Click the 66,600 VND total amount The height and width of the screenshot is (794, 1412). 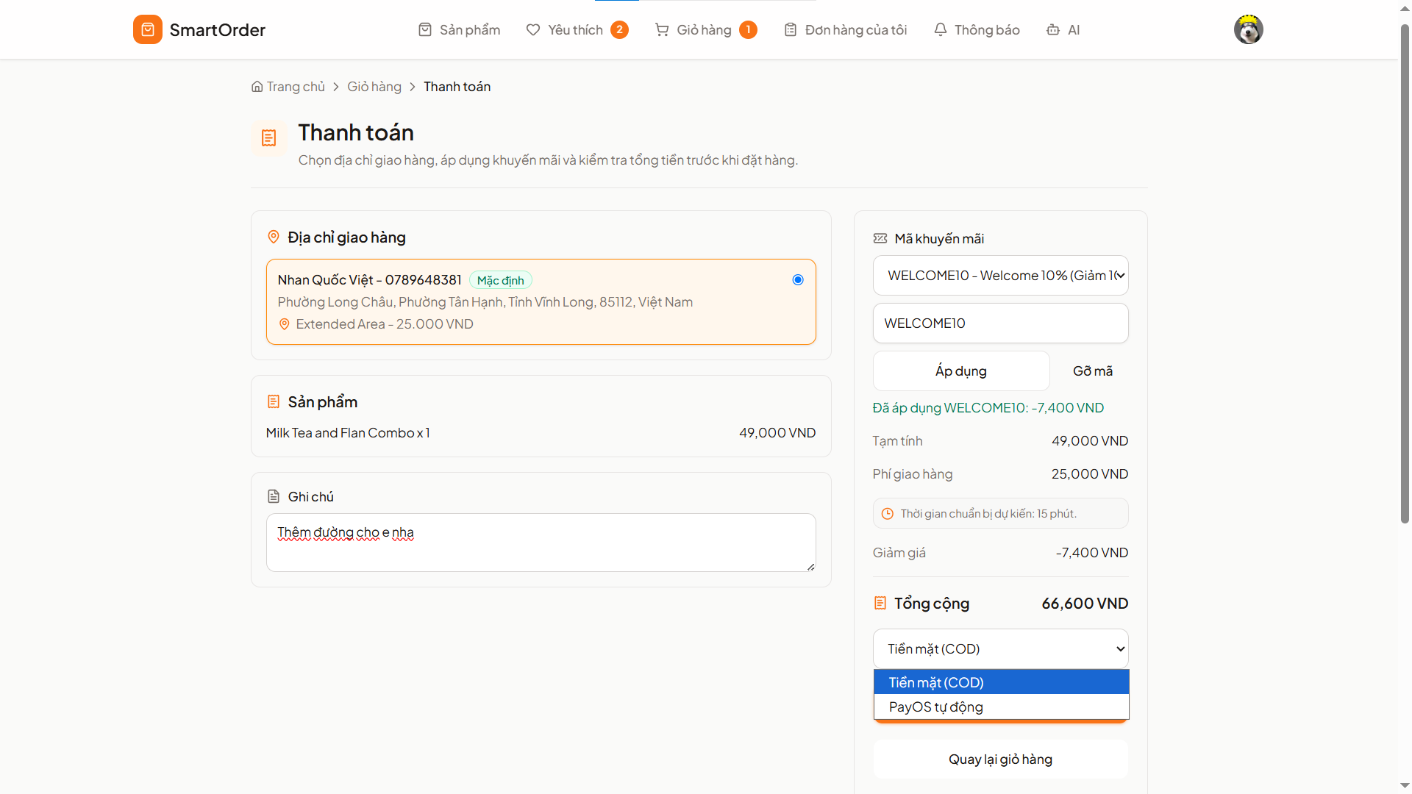[x=1085, y=604]
